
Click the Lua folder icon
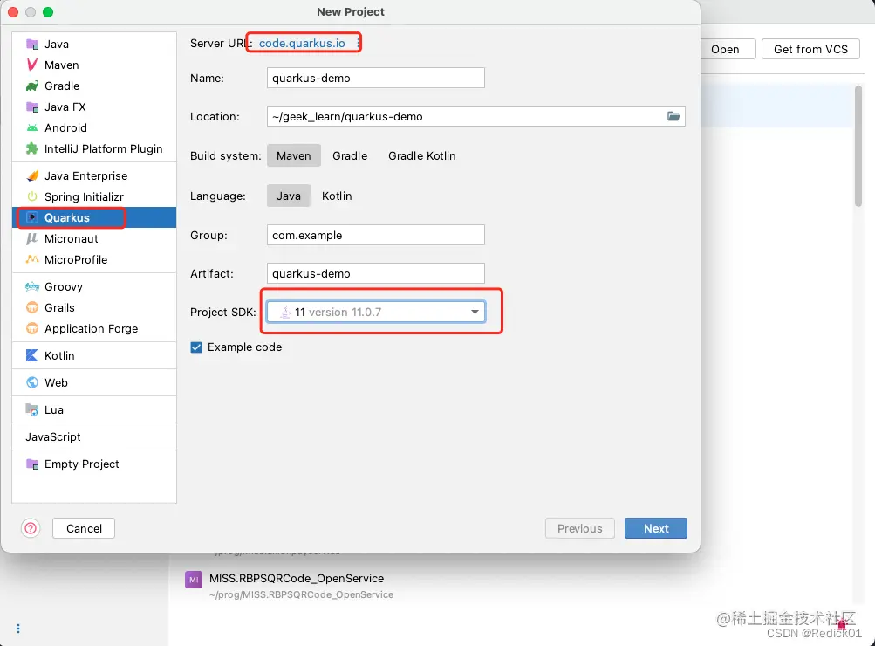[x=32, y=409]
